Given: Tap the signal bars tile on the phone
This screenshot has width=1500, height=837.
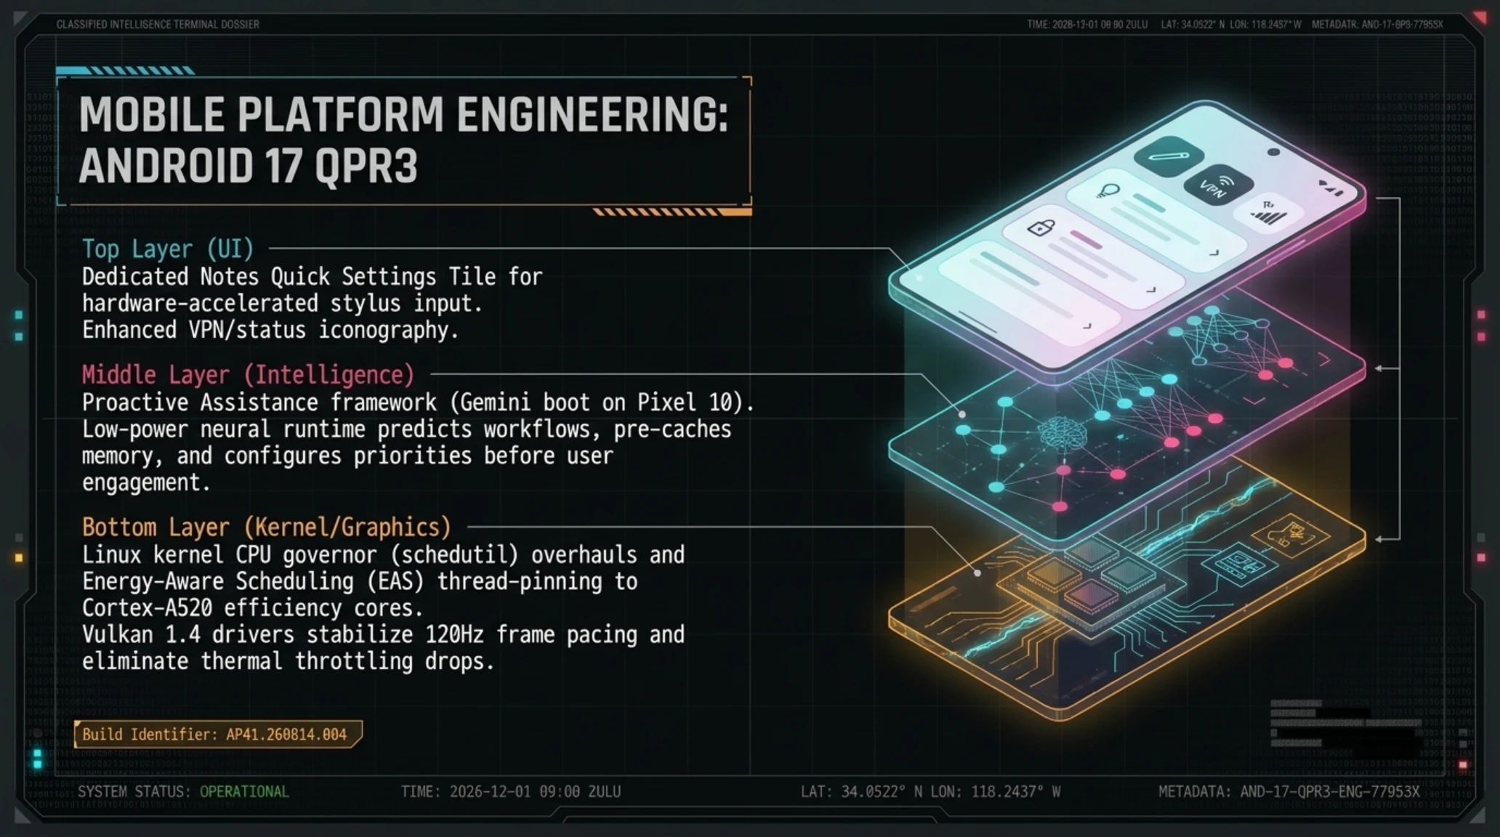Looking at the screenshot, I should pyautogui.click(x=1269, y=214).
